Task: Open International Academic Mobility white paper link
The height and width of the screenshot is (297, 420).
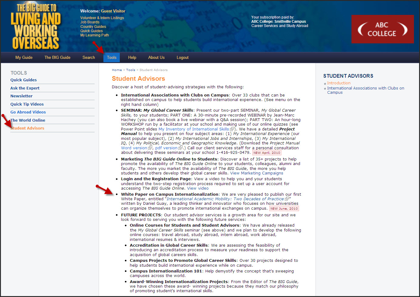Action: [225, 199]
